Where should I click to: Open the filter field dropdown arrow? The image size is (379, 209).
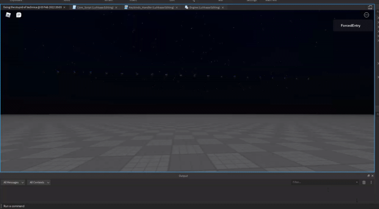pyautogui.click(x=357, y=182)
